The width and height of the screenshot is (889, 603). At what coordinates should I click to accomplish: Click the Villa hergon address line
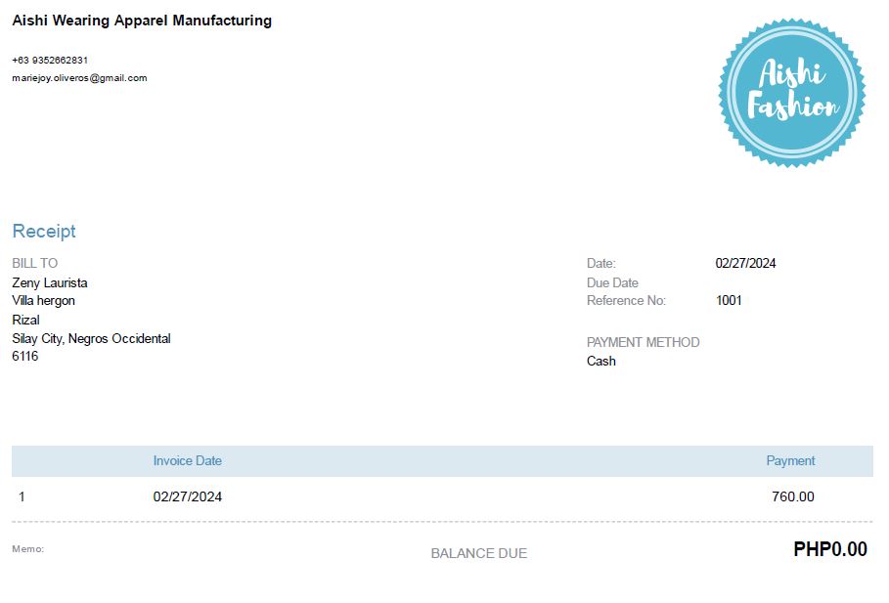pyautogui.click(x=43, y=300)
